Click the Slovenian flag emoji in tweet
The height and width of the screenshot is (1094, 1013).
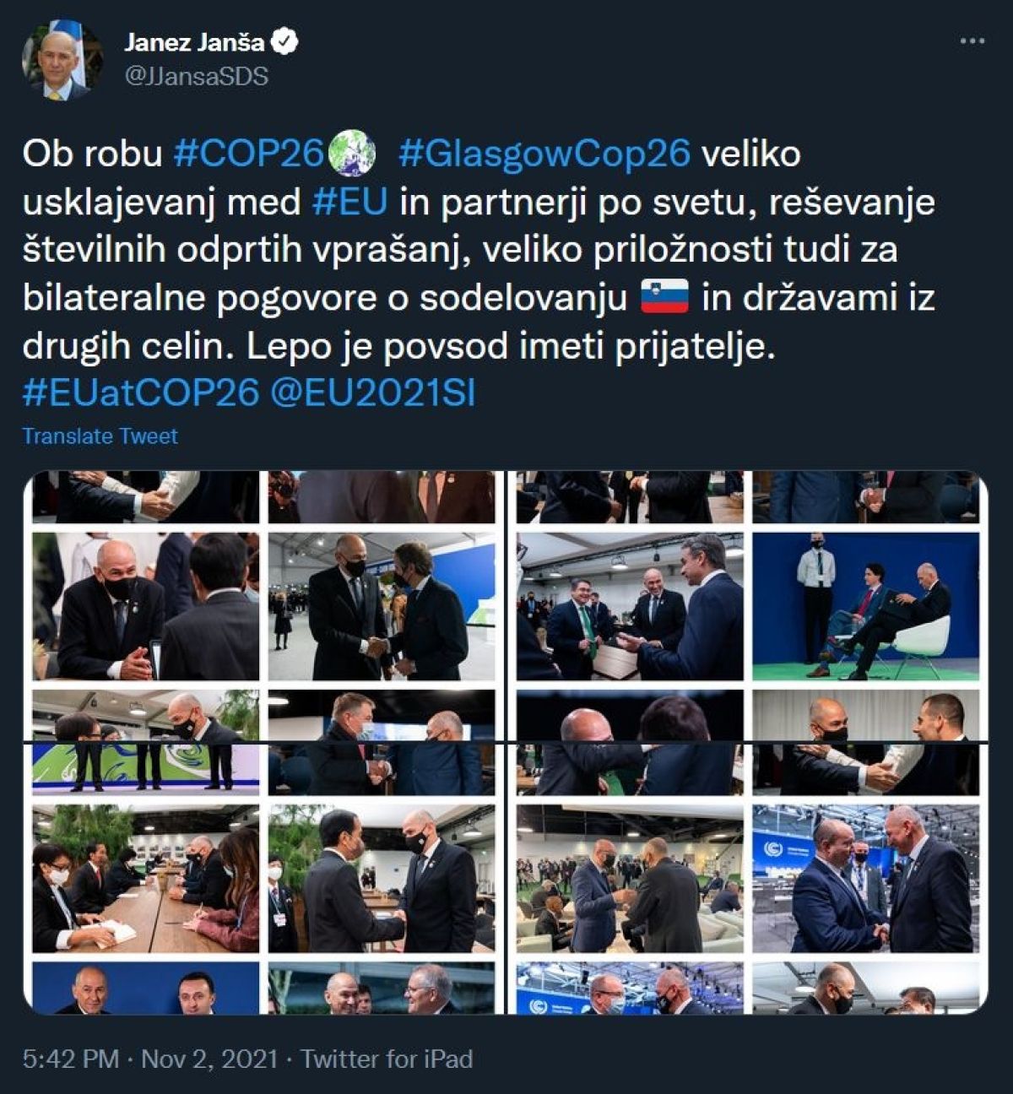[x=664, y=299]
